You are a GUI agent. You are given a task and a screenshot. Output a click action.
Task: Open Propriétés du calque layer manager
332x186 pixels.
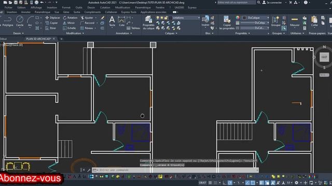pyautogui.click(x=148, y=23)
